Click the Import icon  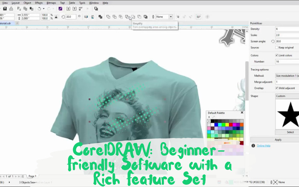point(68,9)
